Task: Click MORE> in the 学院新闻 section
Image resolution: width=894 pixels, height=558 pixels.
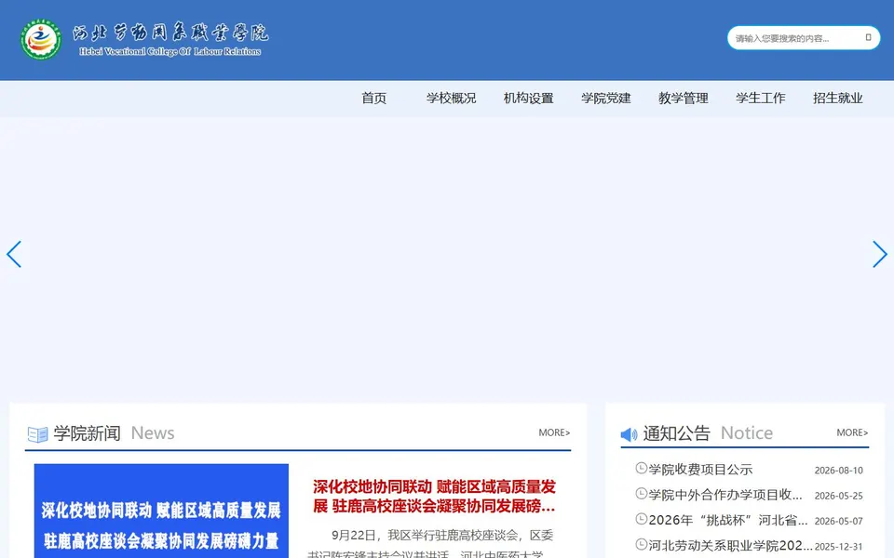Action: 554,432
